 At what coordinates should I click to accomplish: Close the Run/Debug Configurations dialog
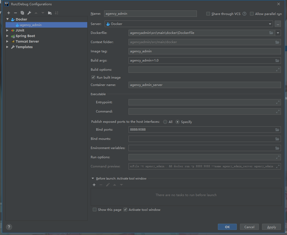279,4
